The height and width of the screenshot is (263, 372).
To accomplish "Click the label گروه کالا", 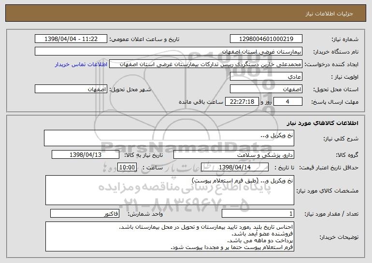I will pos(347,155).
